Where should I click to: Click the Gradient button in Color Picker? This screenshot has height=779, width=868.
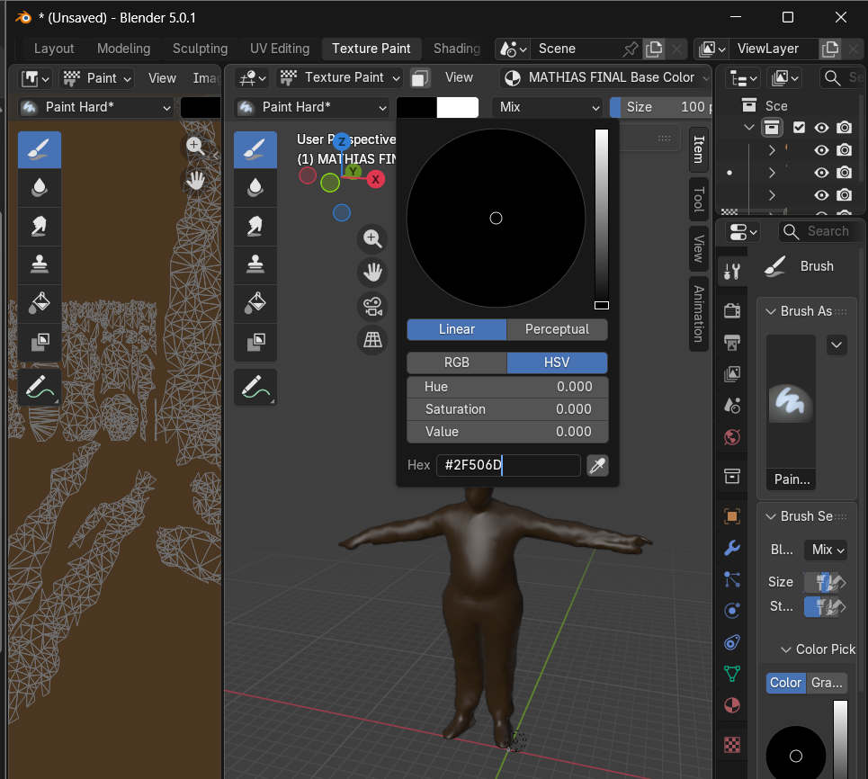826,683
